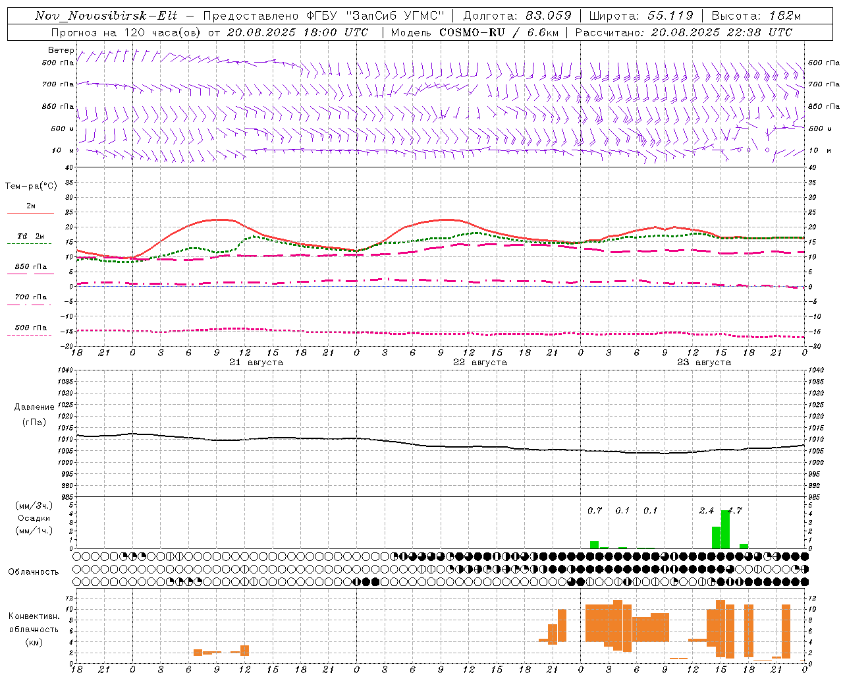Click the 700 гПа temperature legend entry
843x675 pixels.
[x=31, y=297]
